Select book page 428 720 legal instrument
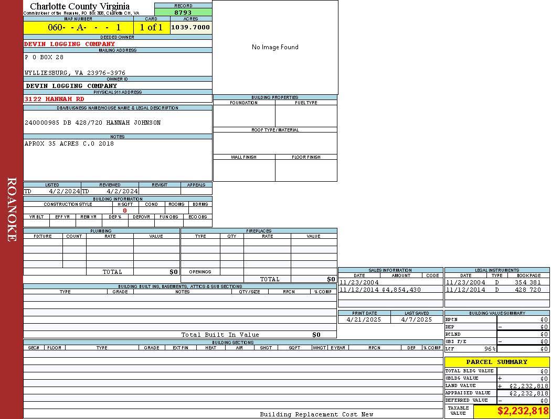 527,290
